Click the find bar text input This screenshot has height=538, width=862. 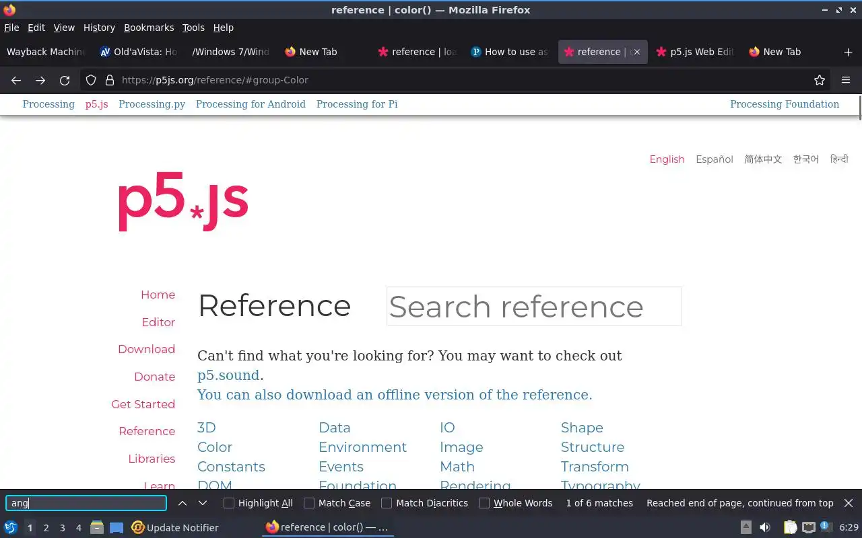coord(86,503)
